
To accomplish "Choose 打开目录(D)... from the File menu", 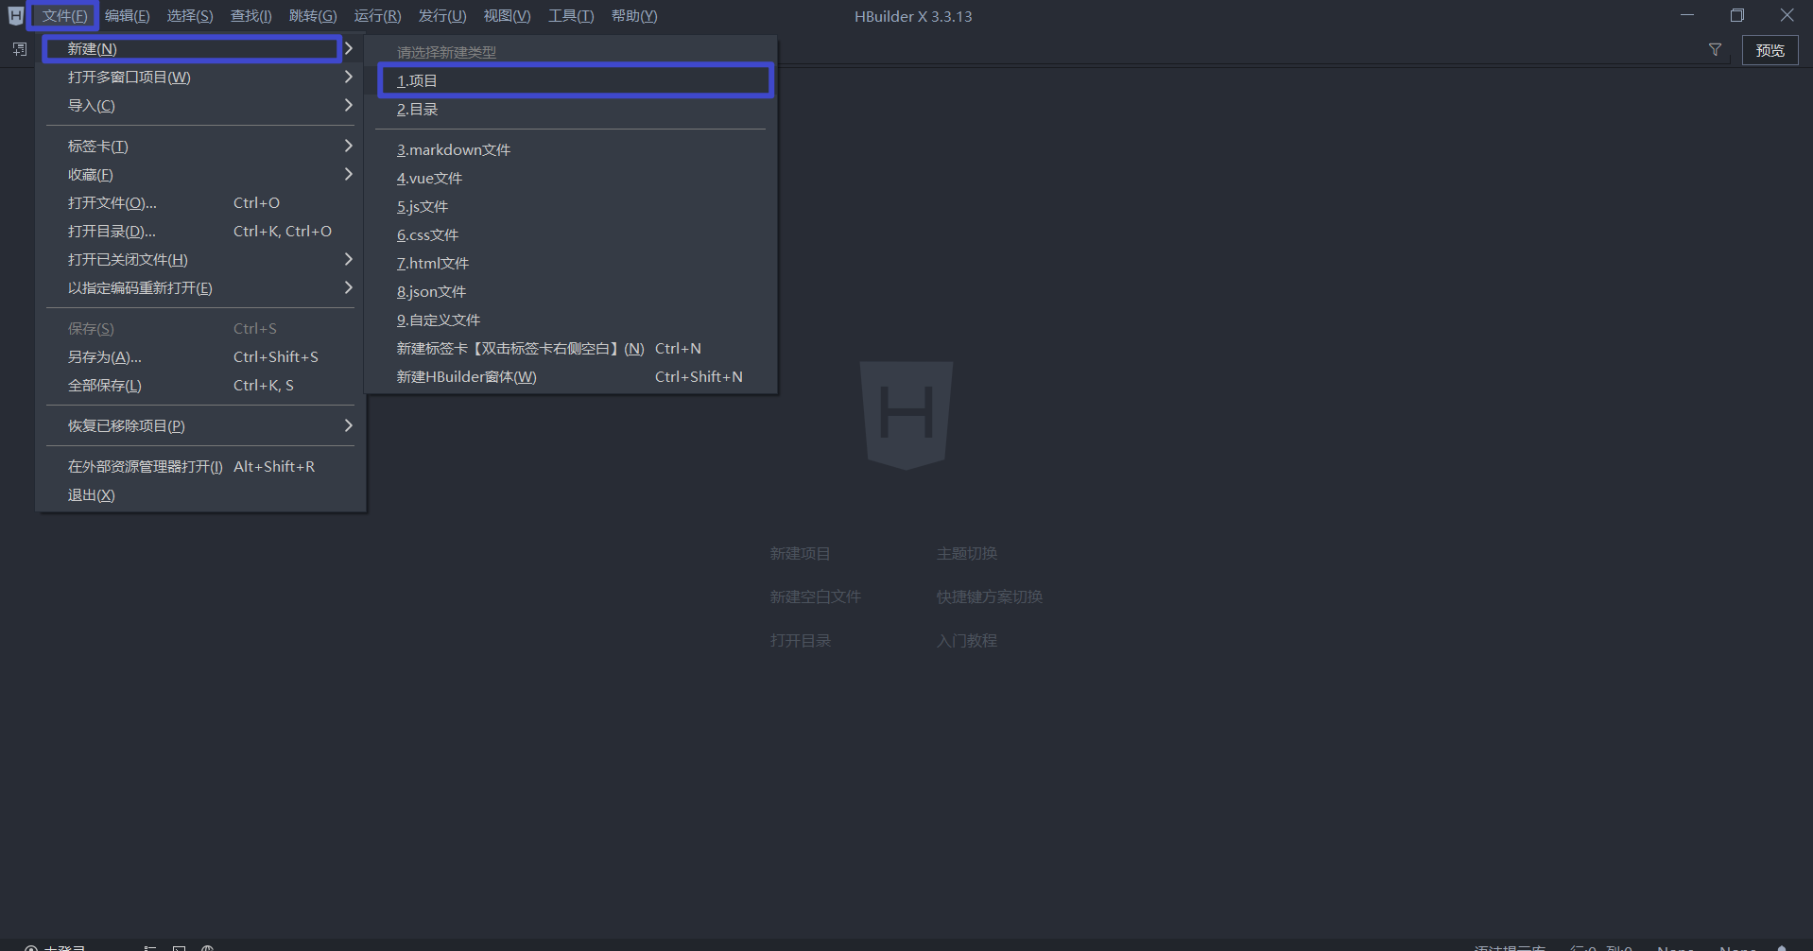I will click(199, 232).
